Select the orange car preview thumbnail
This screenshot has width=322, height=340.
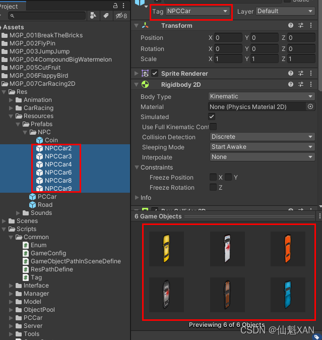pyautogui.click(x=288, y=249)
